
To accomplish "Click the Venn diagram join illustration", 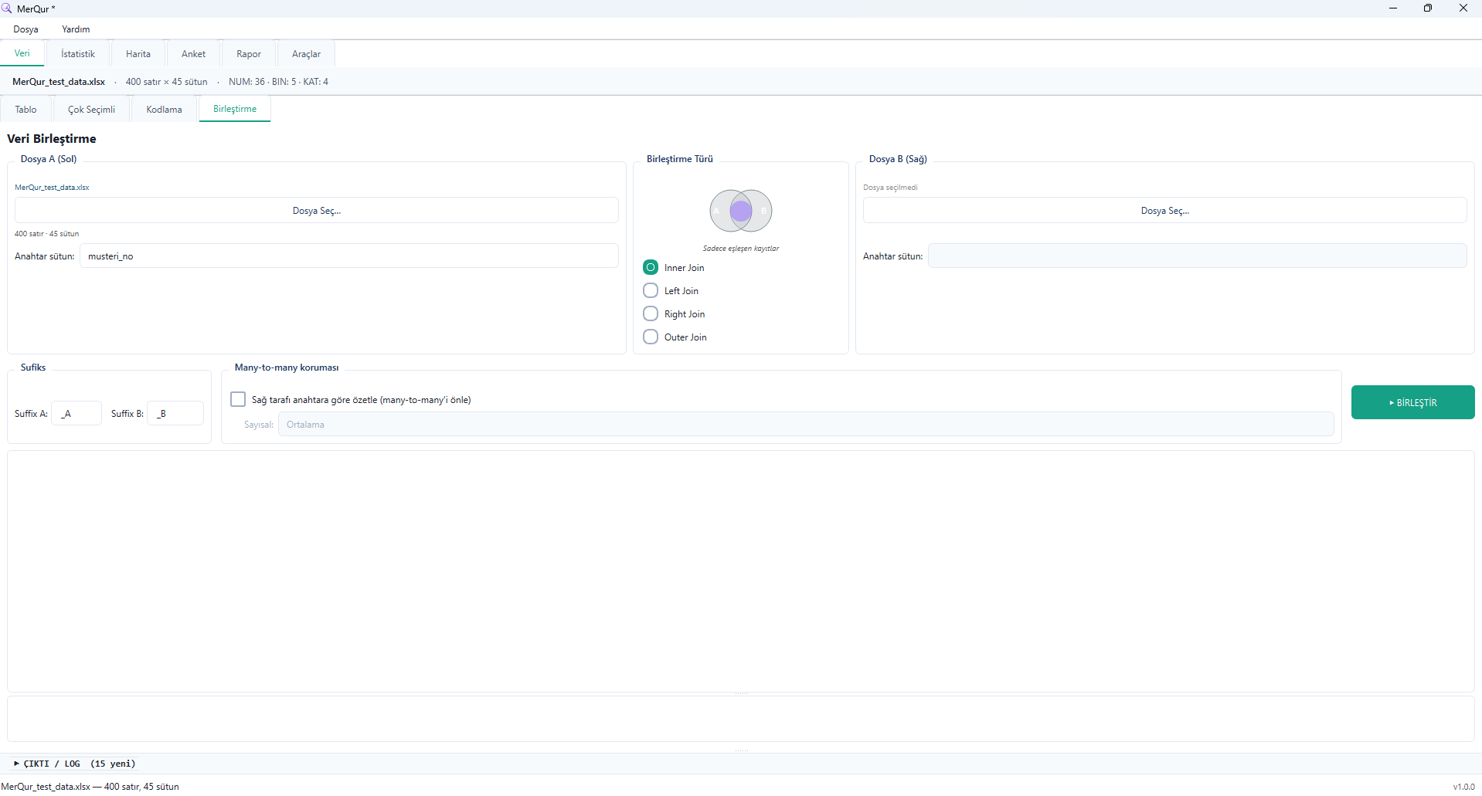I will coord(741,211).
